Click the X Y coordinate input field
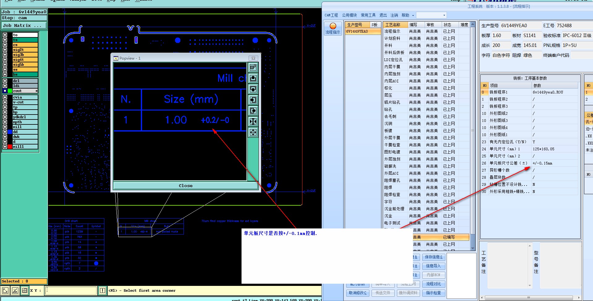 71,291
